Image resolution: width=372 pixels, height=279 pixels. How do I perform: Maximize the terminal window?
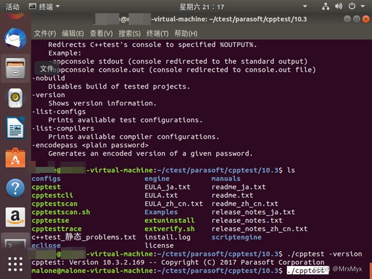tap(356, 19)
